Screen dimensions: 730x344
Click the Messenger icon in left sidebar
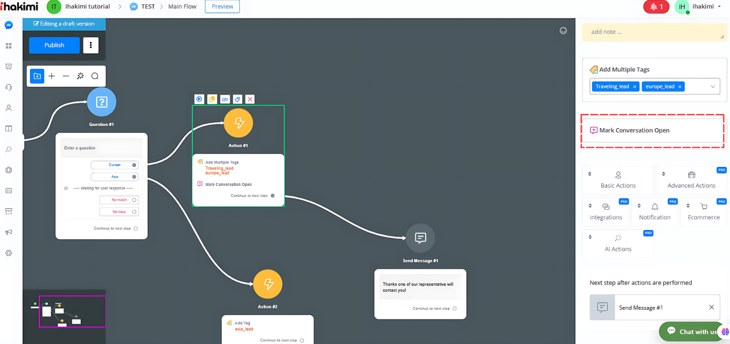pos(9,25)
